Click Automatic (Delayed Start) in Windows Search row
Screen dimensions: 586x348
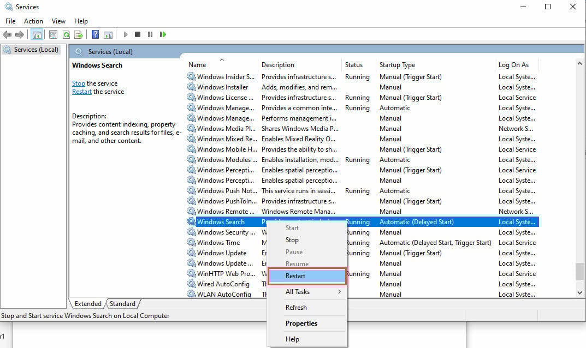(x=416, y=222)
